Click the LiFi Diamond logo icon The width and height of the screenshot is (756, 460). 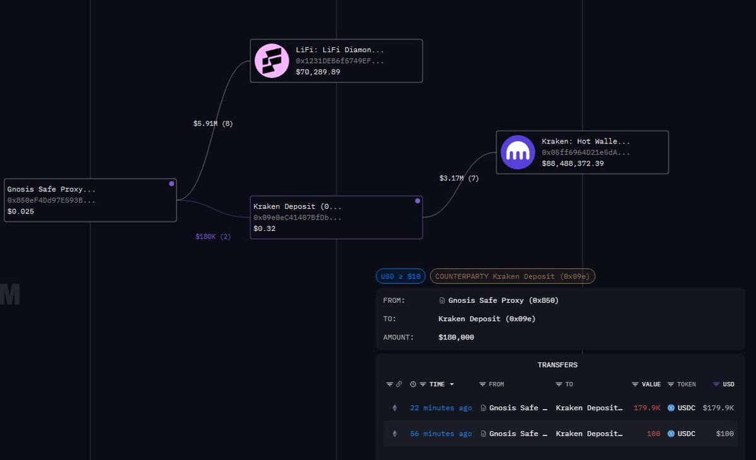tap(272, 60)
